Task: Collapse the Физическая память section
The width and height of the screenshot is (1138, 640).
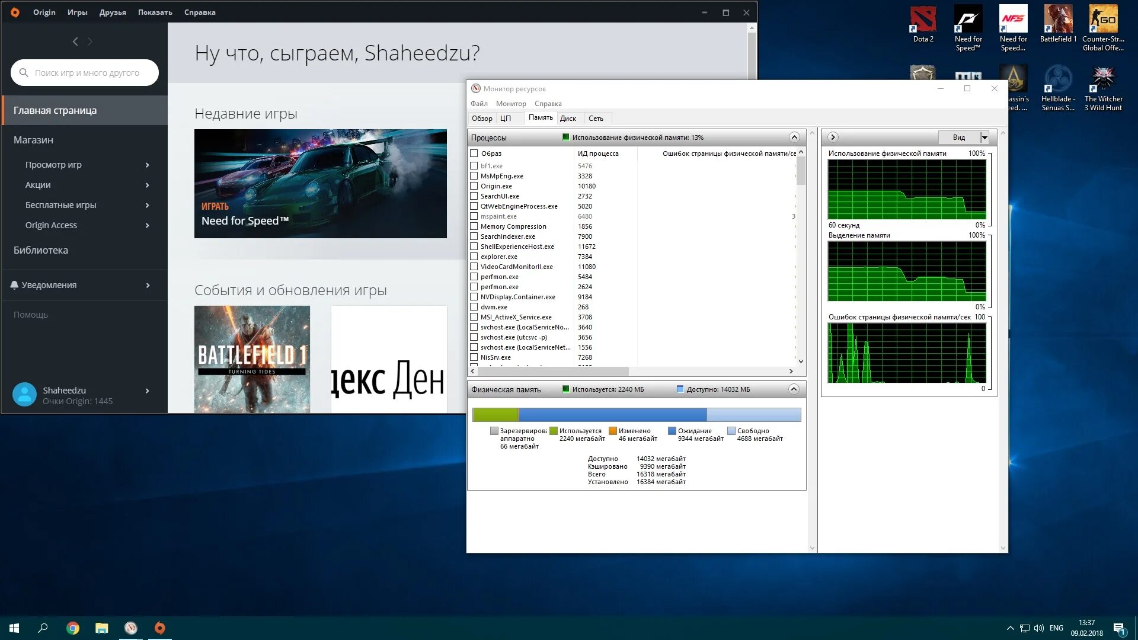Action: point(794,389)
